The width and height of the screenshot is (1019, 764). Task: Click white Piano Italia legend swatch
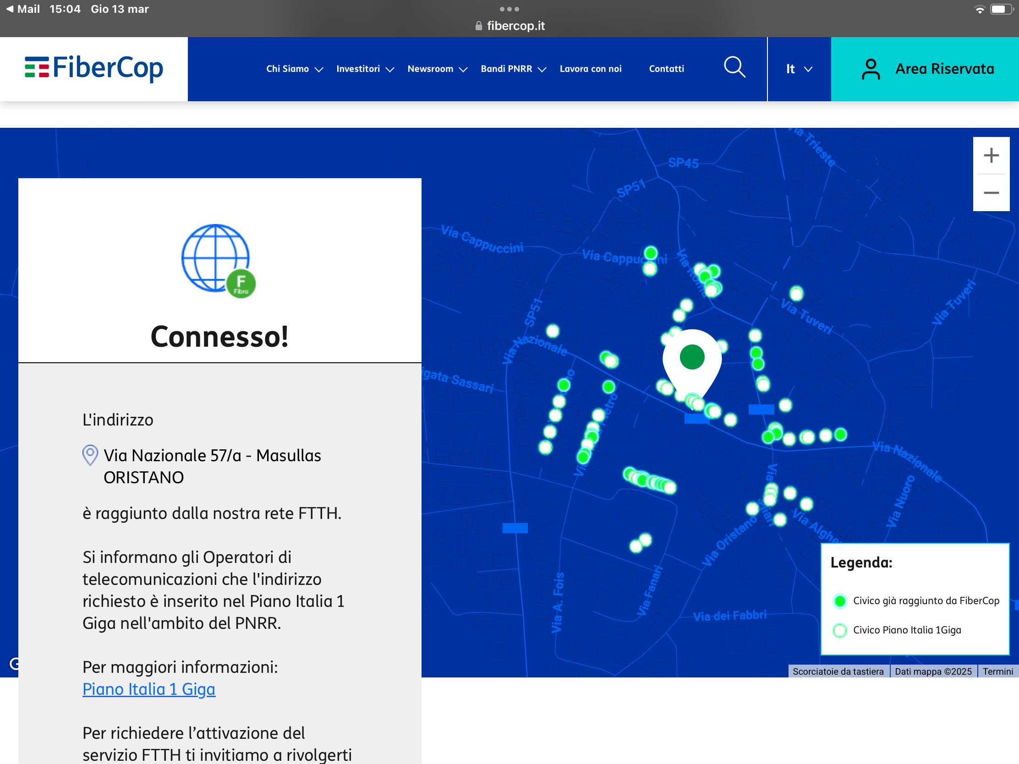840,630
